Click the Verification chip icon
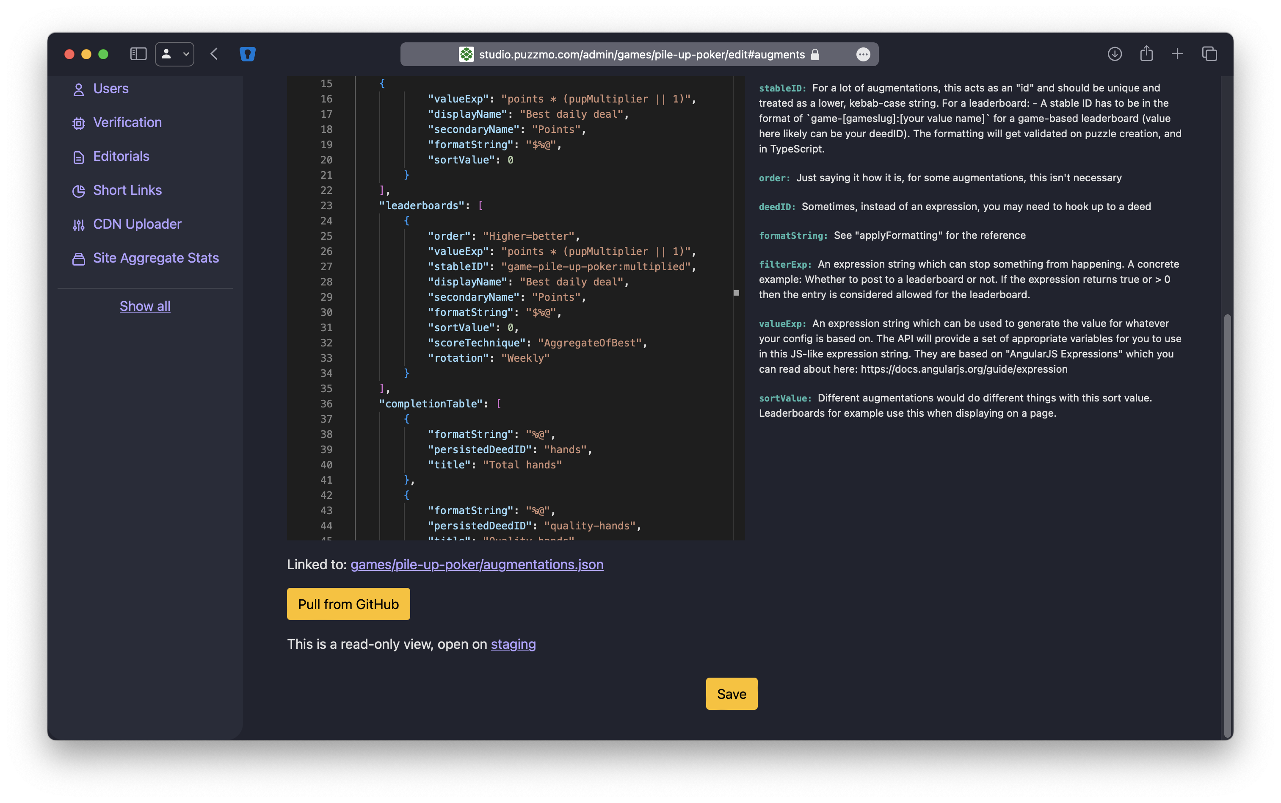This screenshot has height=803, width=1281. pyautogui.click(x=79, y=123)
